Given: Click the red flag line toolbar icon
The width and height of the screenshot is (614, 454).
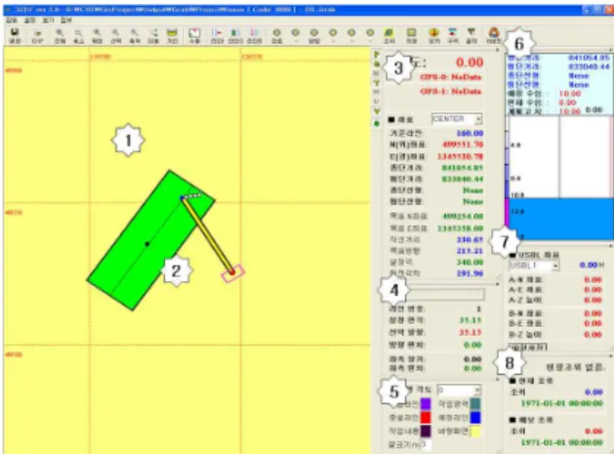Looking at the screenshot, I should [217, 33].
